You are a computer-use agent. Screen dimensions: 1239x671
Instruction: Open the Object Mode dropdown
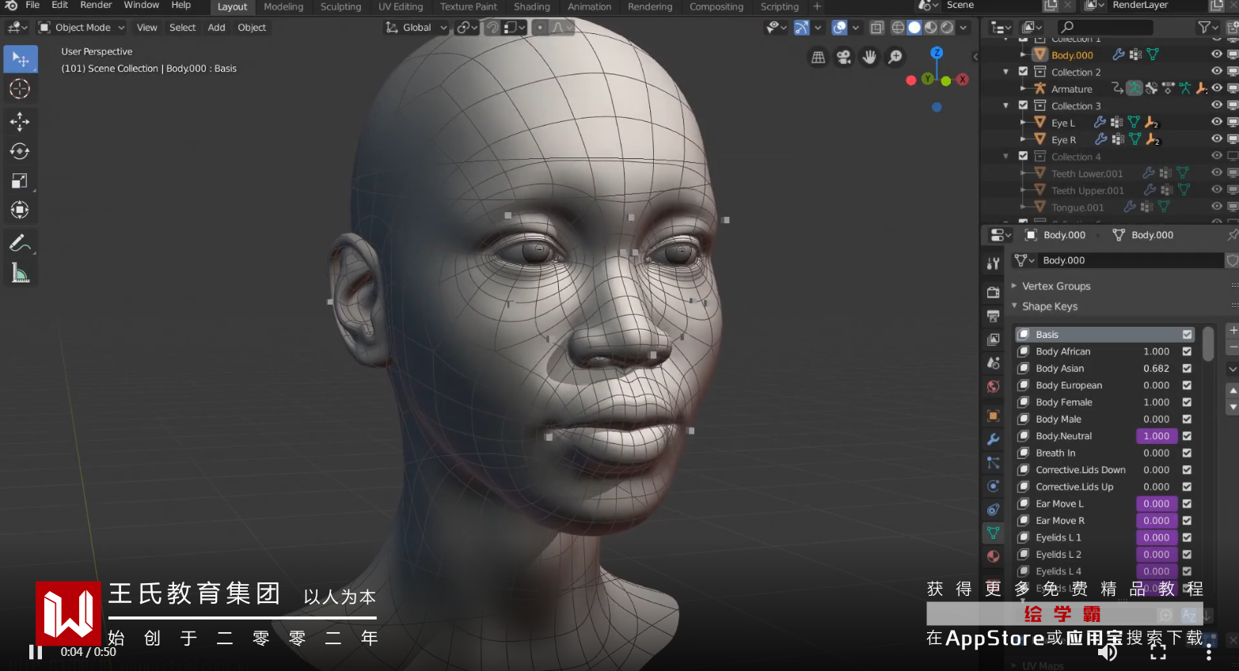click(82, 28)
